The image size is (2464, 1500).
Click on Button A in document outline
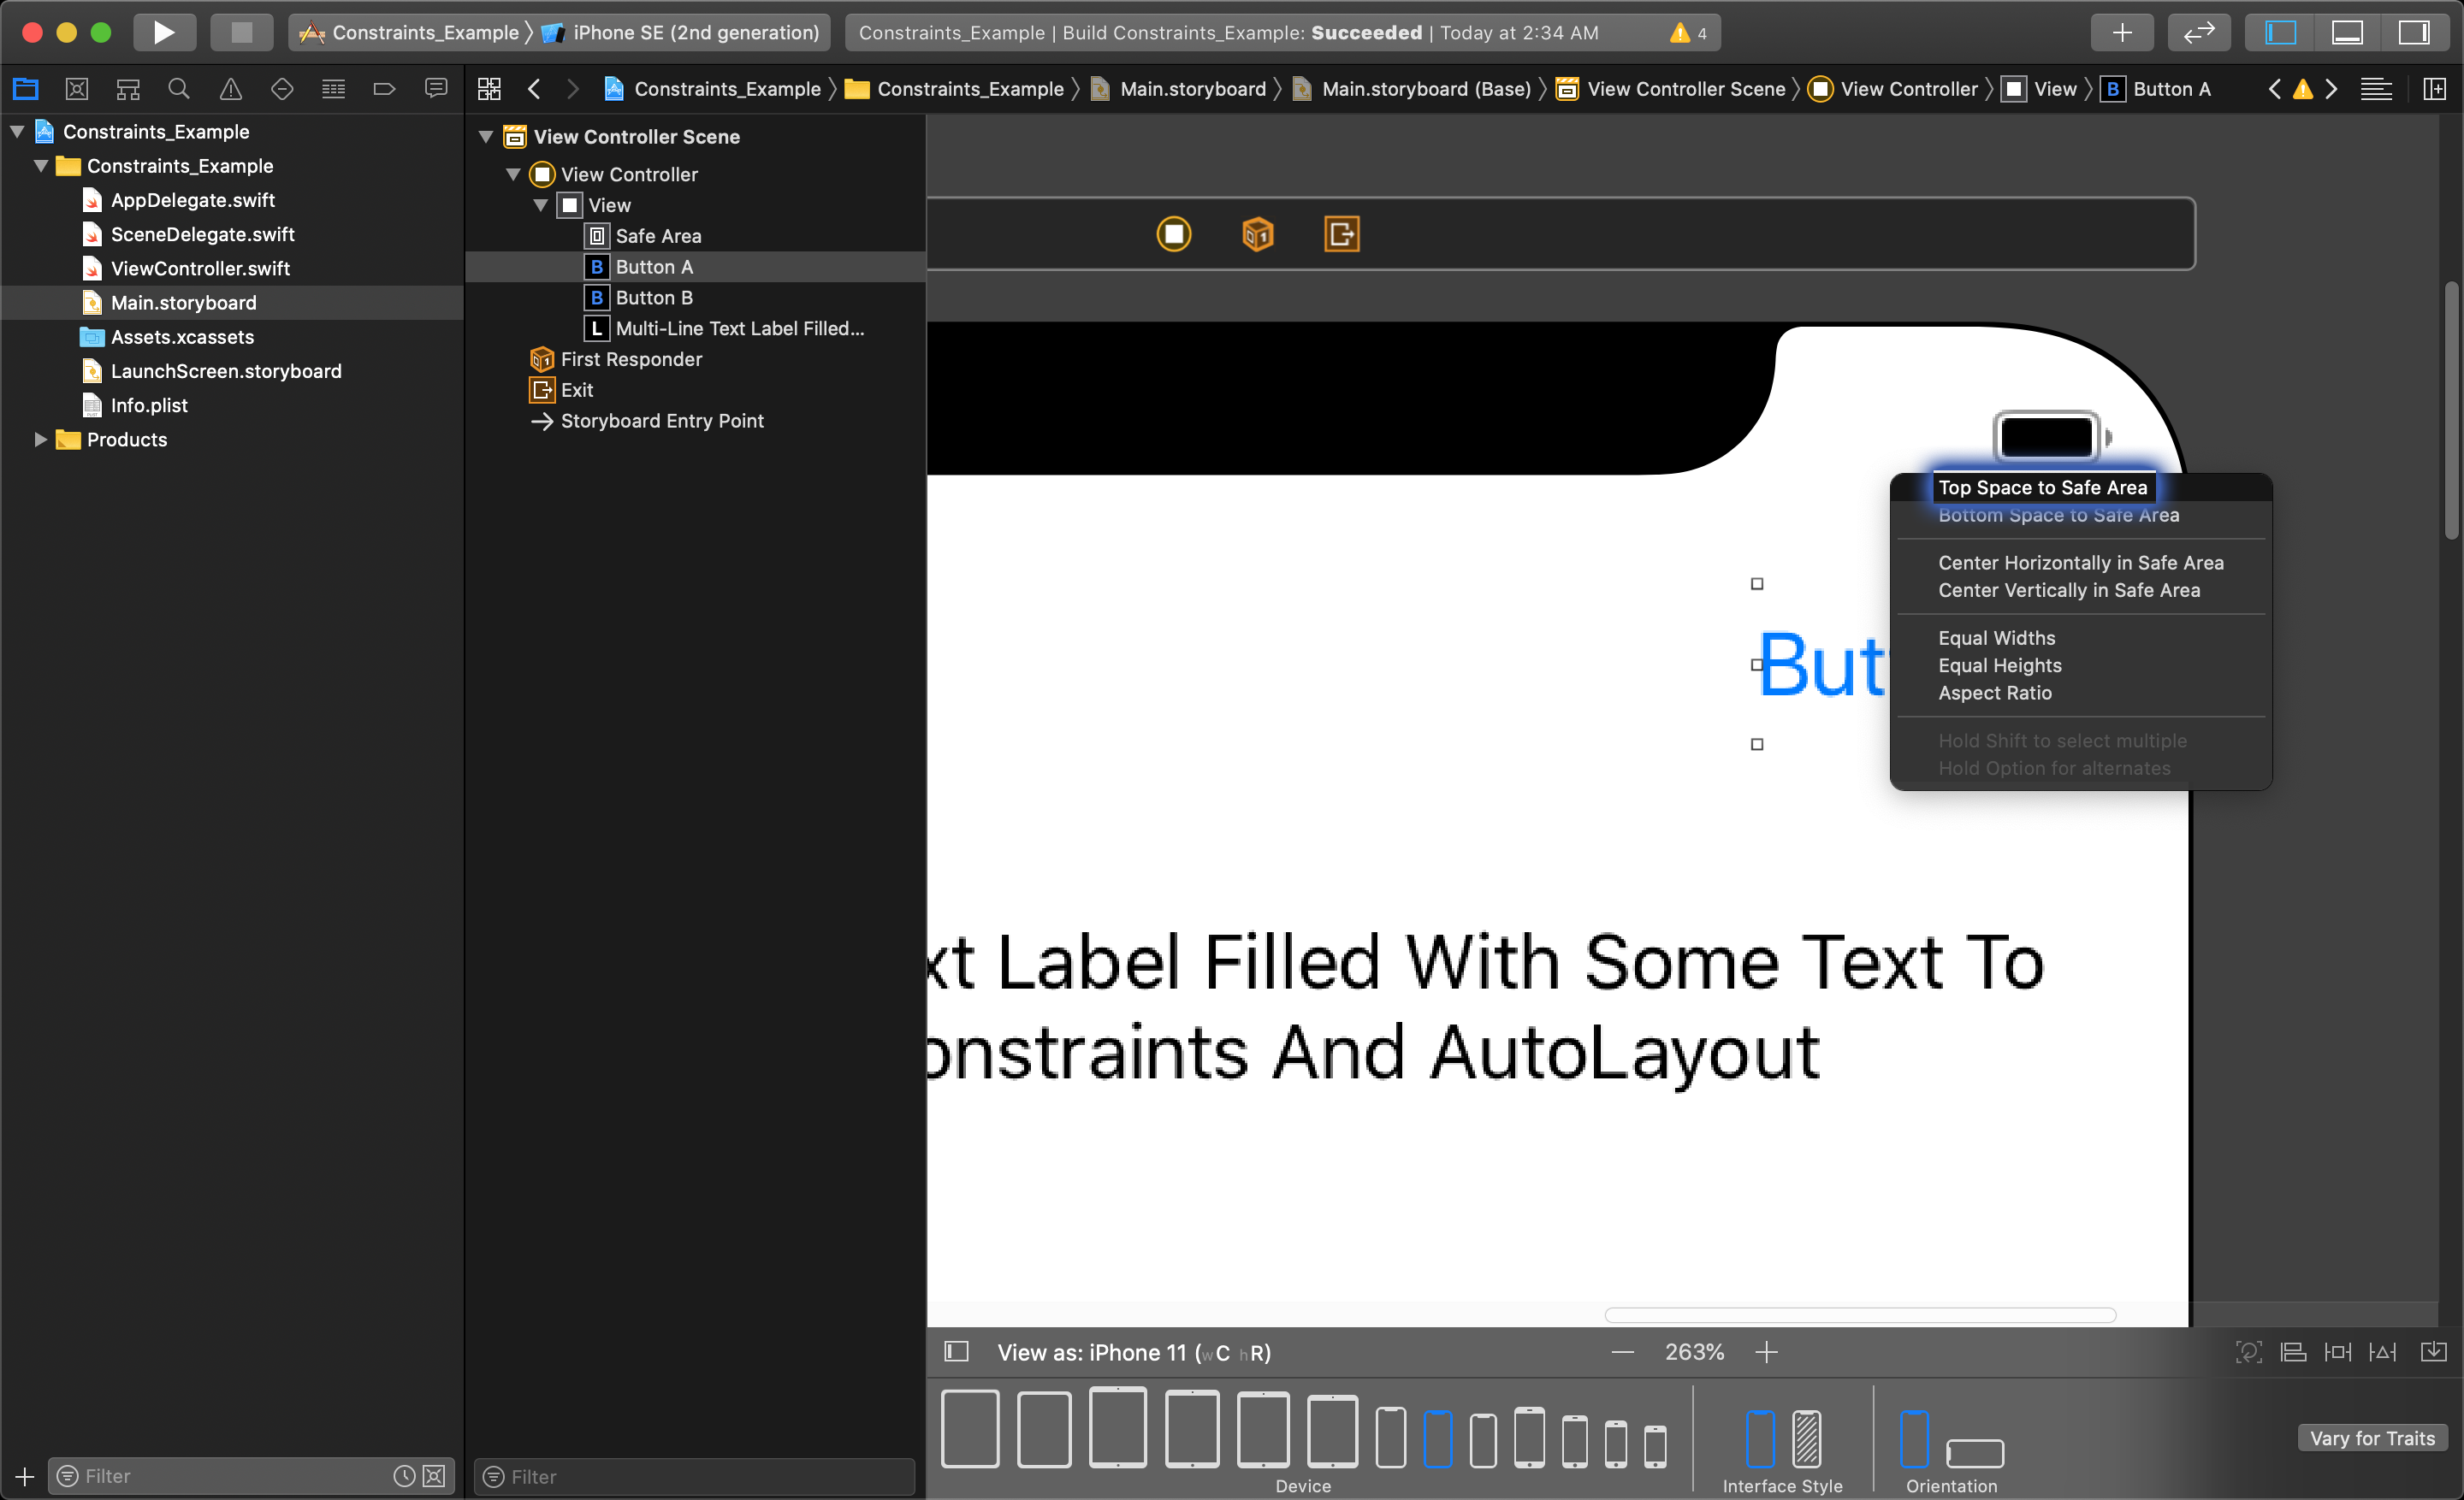point(653,265)
